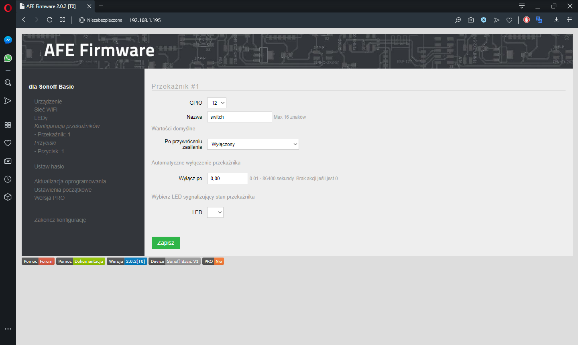
Task: Open the red Opera extension icon
Action: 527,20
